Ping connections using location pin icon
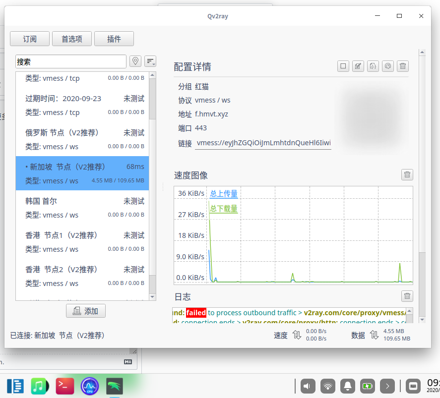Viewport: 440px width, 398px height. coord(135,61)
